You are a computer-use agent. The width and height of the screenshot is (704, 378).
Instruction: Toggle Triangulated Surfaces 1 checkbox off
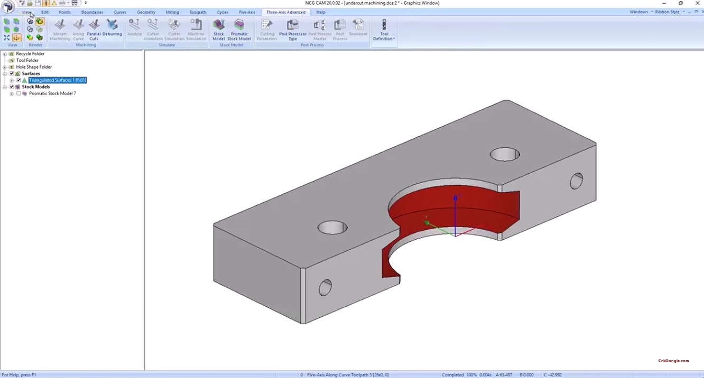click(x=18, y=80)
